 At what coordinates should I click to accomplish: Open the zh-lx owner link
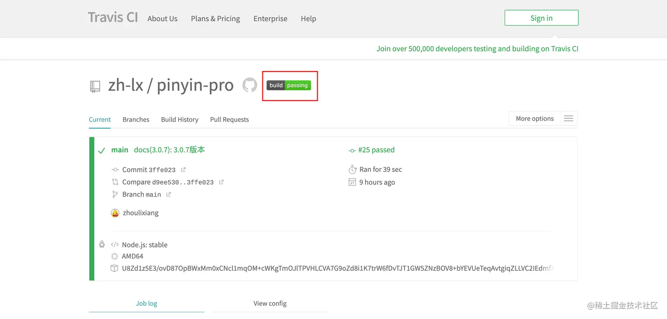click(x=126, y=85)
